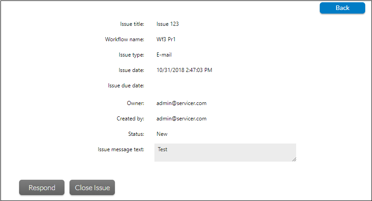Click inside the Issue message text box

[x=225, y=153]
